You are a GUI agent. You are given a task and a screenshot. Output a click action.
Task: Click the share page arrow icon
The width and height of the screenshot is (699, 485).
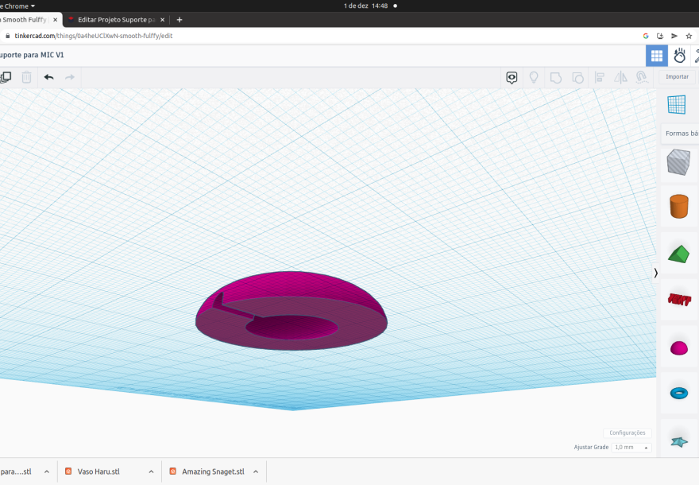point(674,36)
